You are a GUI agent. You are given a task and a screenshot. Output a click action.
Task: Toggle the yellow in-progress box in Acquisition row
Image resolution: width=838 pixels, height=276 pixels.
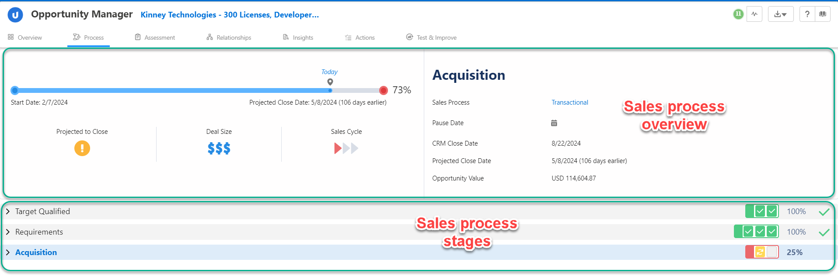(760, 252)
